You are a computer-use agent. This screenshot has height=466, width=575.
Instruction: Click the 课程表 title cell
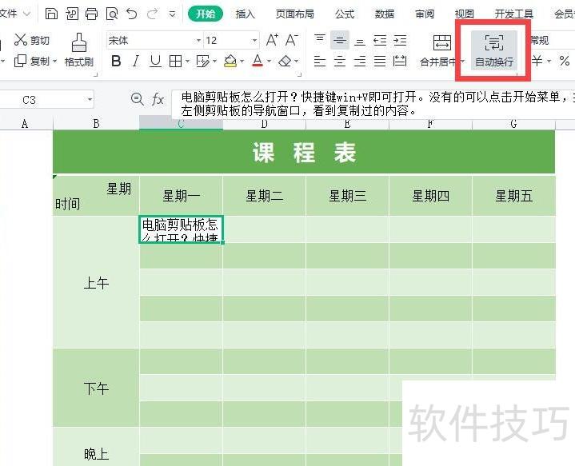click(x=304, y=152)
